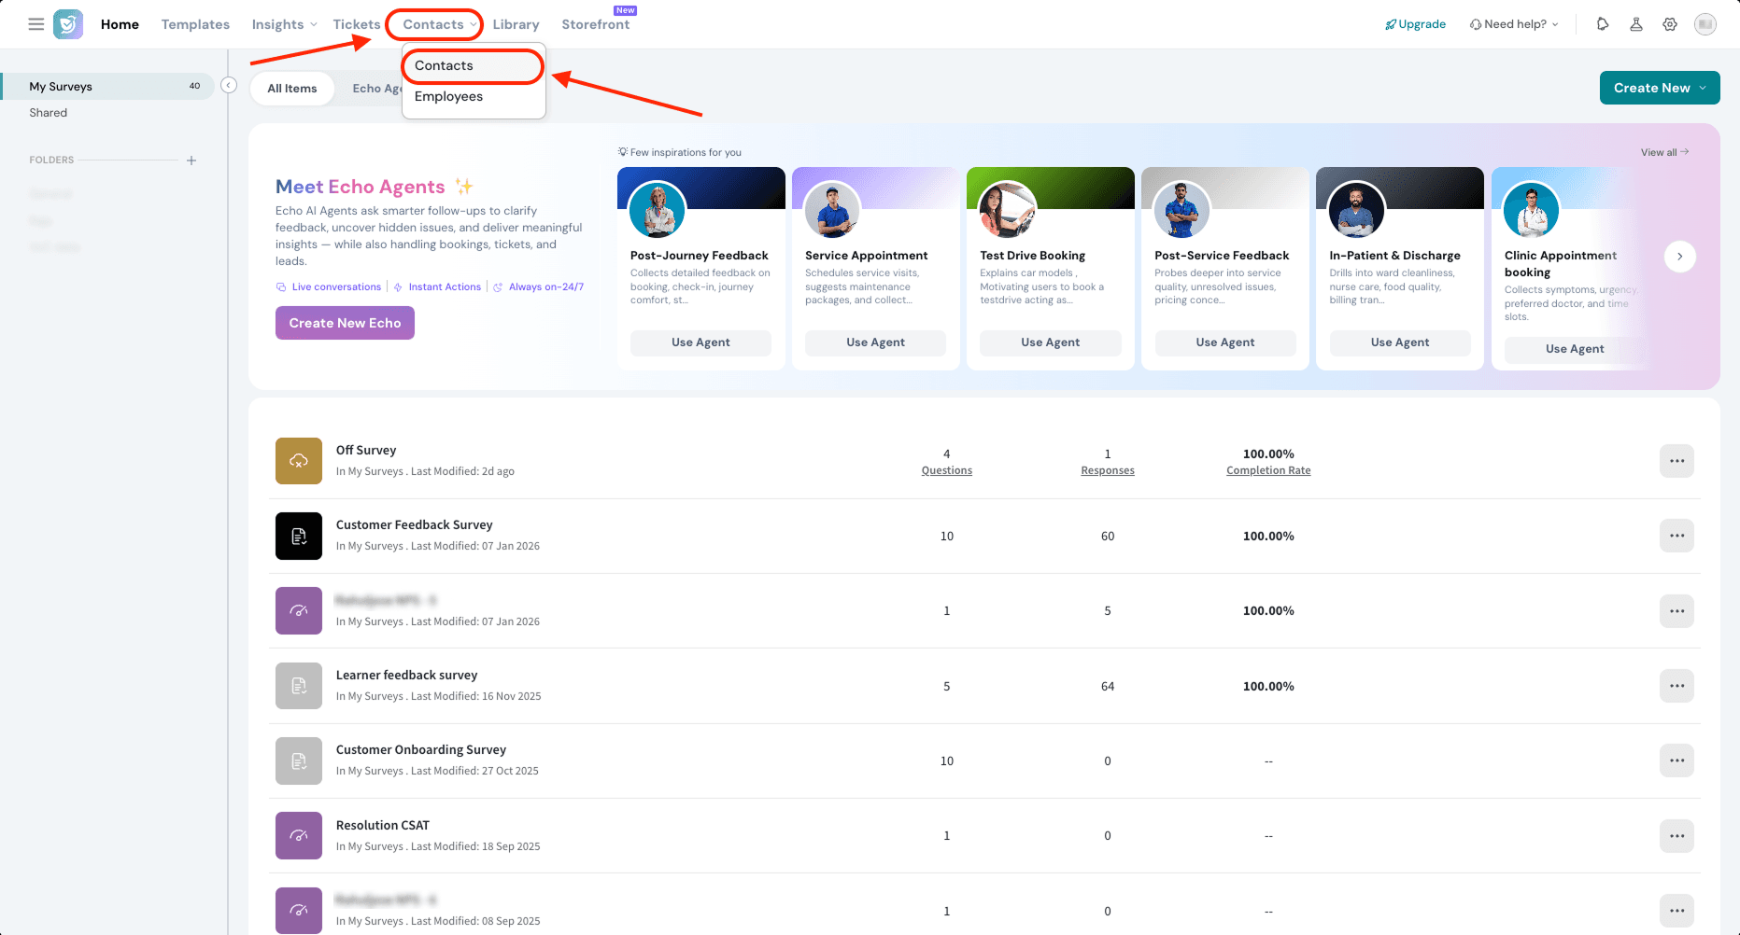Viewport: 1740px width, 935px height.
Task: Add a new folder with plus icon
Action: [191, 160]
